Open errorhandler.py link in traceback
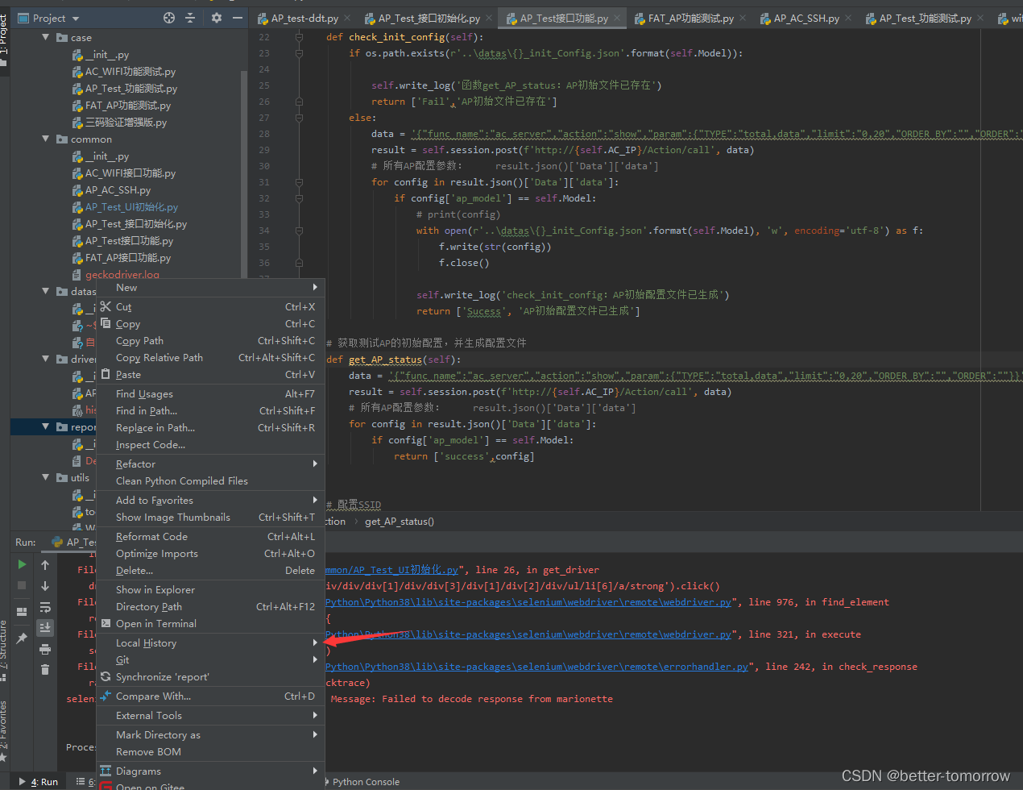 [x=536, y=667]
